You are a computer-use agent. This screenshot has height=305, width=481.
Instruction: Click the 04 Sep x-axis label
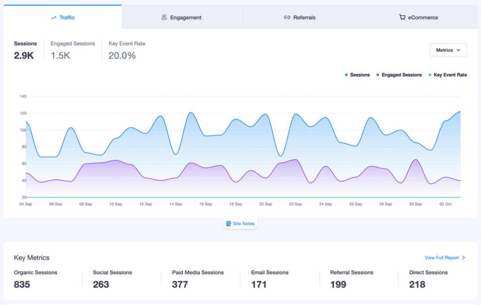(25, 204)
